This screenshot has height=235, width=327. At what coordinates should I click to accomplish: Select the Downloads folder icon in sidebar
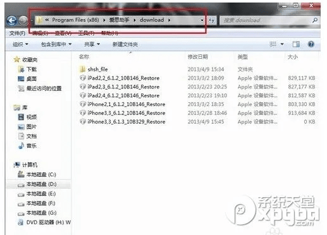(21, 69)
